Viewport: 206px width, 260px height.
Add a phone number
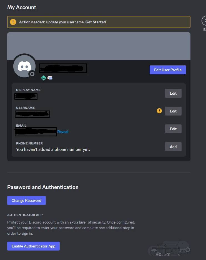pyautogui.click(x=173, y=147)
